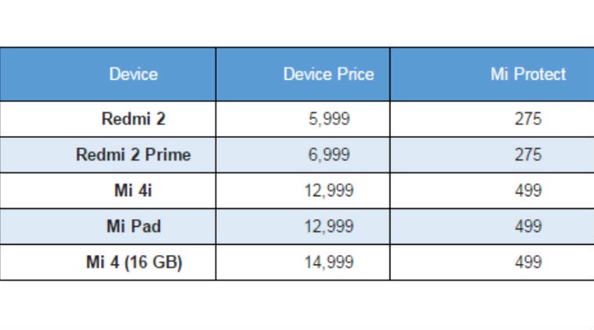
Task: Pick the Mi Protect value for Redmi 2
Action: [x=527, y=120]
